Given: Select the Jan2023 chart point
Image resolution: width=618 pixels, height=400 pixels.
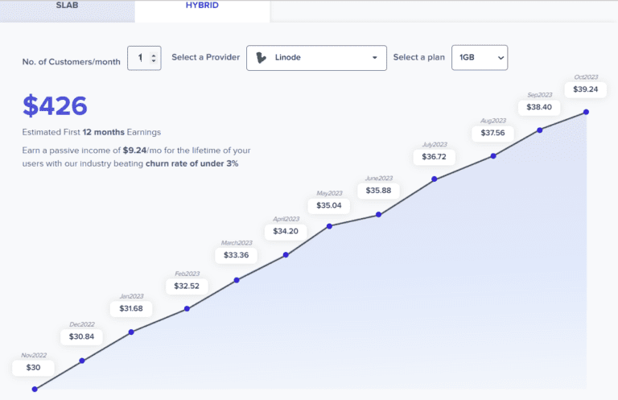Looking at the screenshot, I should 131,332.
